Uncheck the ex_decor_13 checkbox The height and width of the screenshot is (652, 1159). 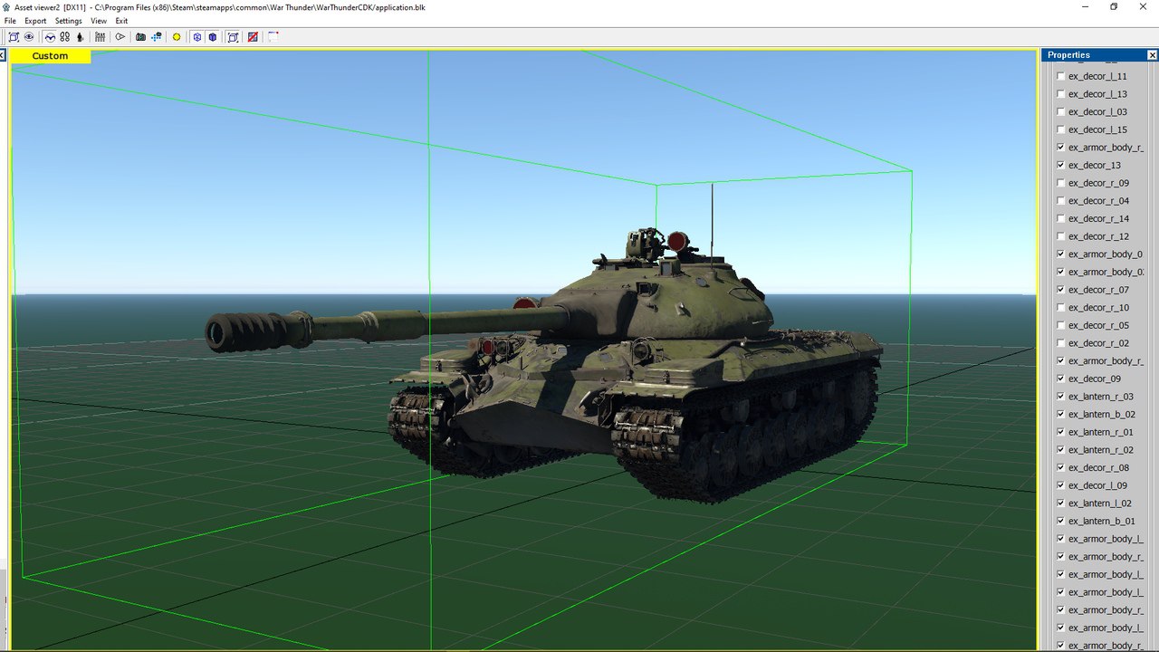pos(1061,166)
